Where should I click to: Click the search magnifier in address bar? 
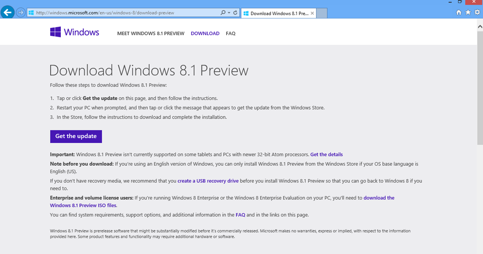223,13
